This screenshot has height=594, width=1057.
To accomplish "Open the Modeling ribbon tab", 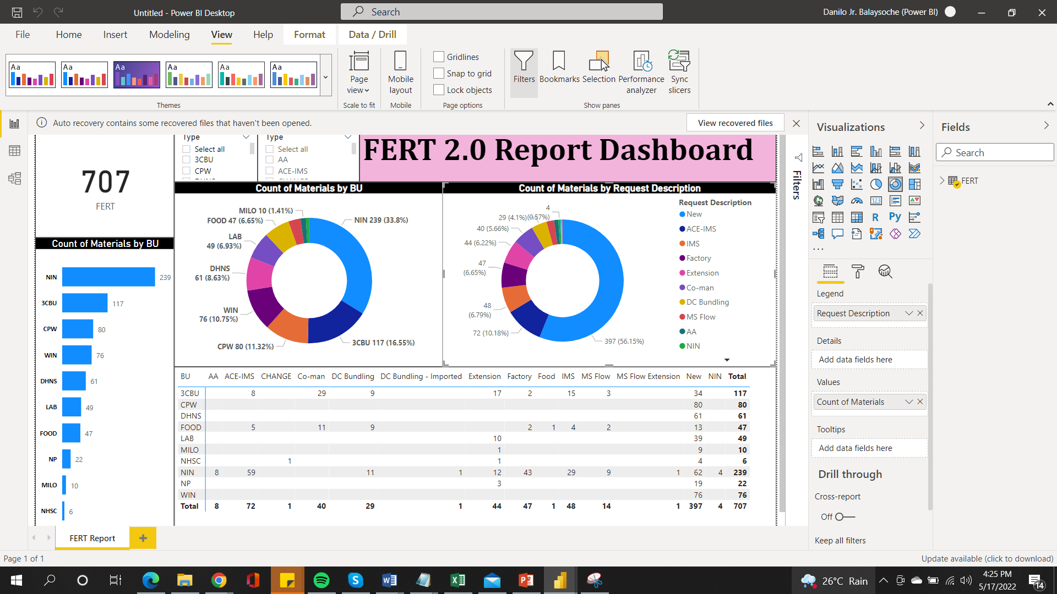I will [x=169, y=34].
